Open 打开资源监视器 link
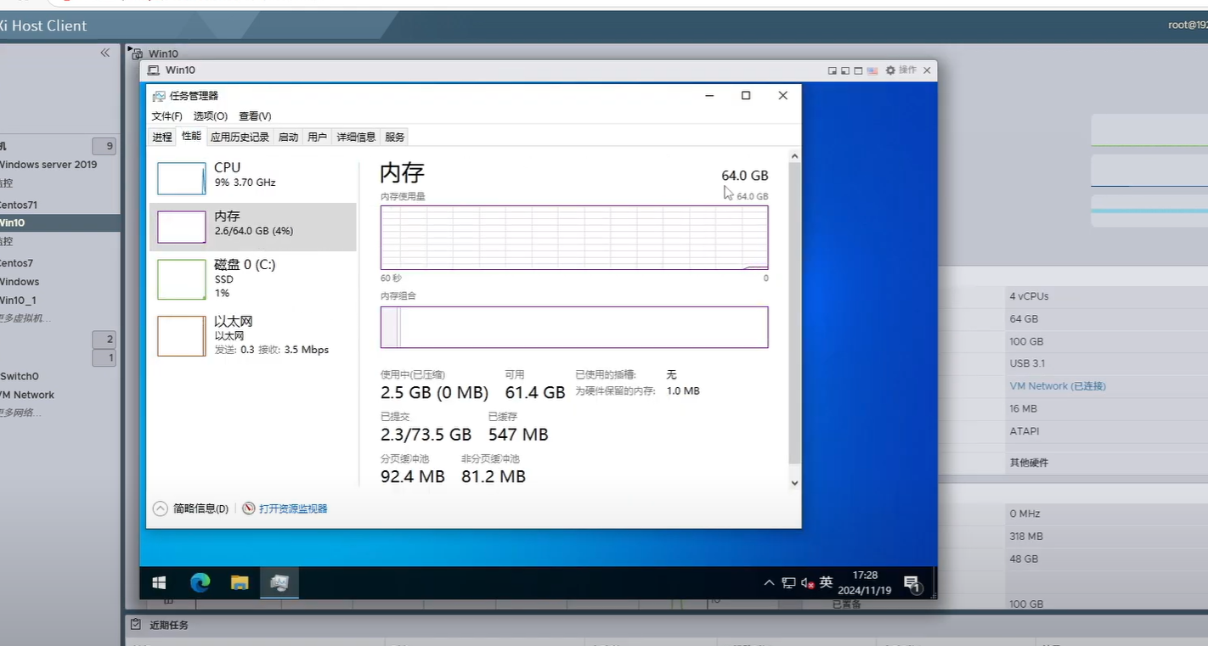1208x646 pixels. (x=293, y=508)
